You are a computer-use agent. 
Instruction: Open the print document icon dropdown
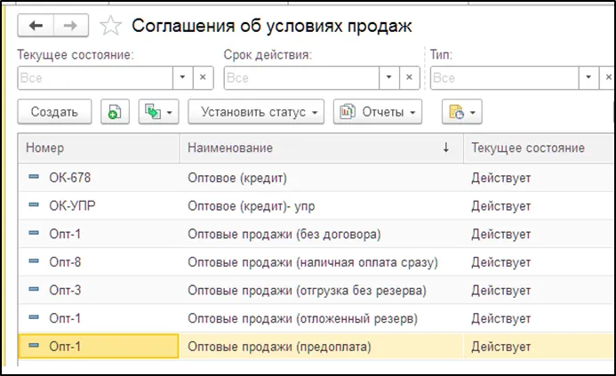click(x=462, y=112)
